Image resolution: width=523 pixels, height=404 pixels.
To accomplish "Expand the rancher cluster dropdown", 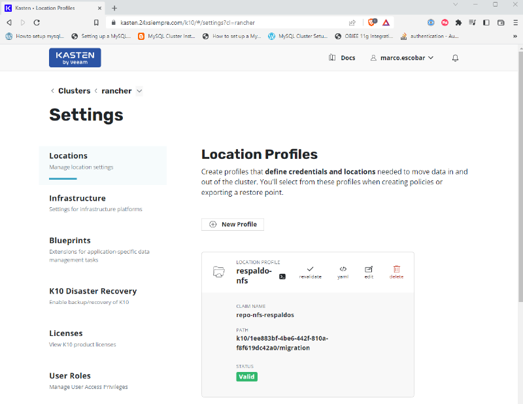I will [x=139, y=91].
